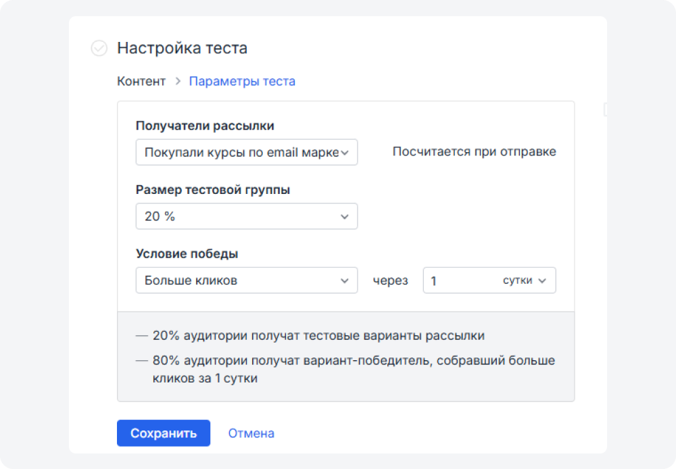This screenshot has height=469, width=676.
Task: Click the checkmark circle icon beside Настройка теста
Action: click(x=99, y=49)
